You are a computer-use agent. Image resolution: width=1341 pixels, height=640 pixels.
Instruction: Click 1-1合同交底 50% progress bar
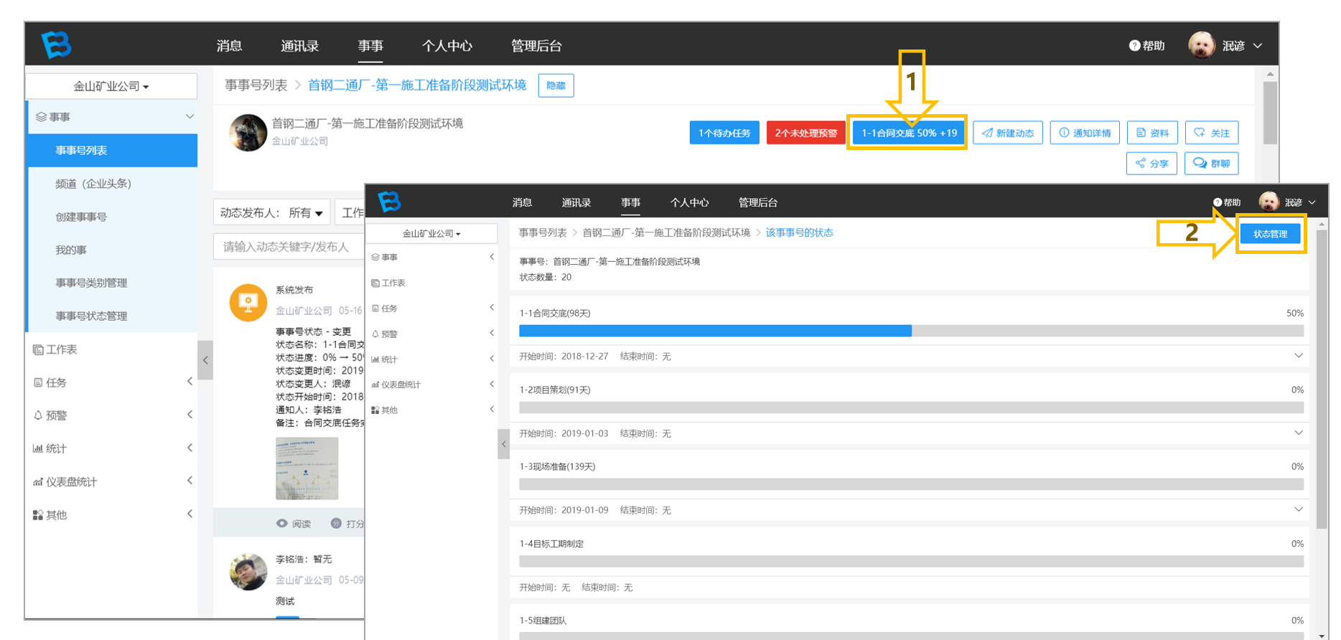pyautogui.click(x=911, y=331)
